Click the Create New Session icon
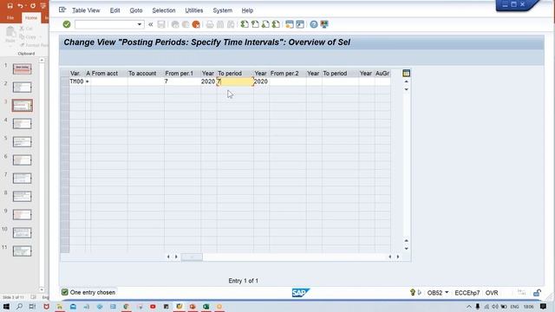Screen dimensions: 555x312 [290, 24]
